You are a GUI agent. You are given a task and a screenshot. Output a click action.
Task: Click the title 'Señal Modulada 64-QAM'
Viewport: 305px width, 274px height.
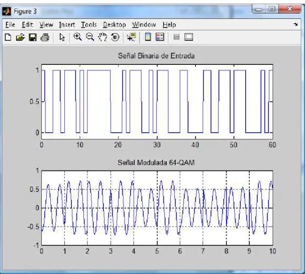pos(156,162)
